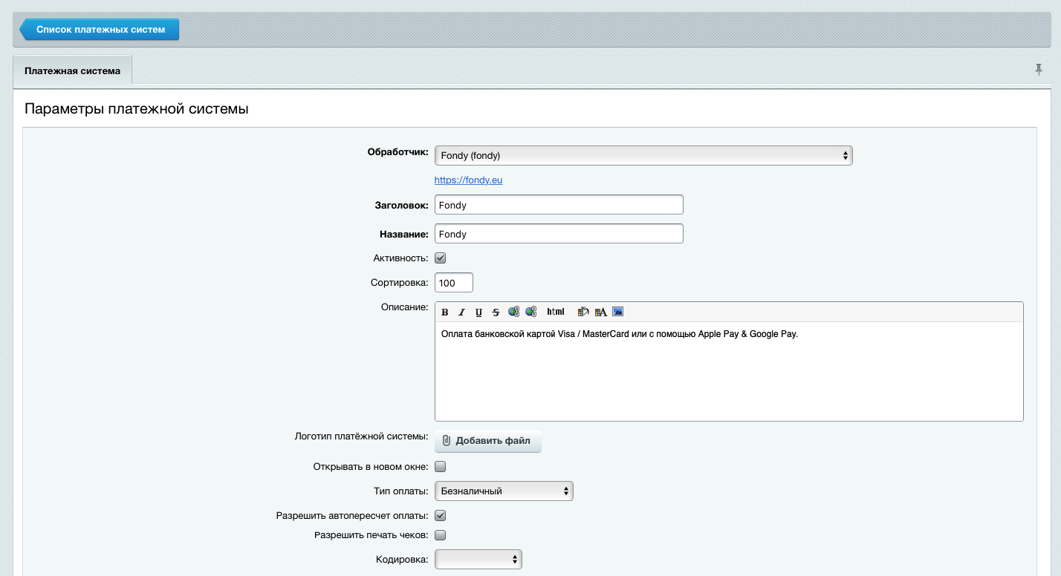The height and width of the screenshot is (576, 1061).
Task: Go back to Список платежных систем
Action: pyautogui.click(x=100, y=30)
